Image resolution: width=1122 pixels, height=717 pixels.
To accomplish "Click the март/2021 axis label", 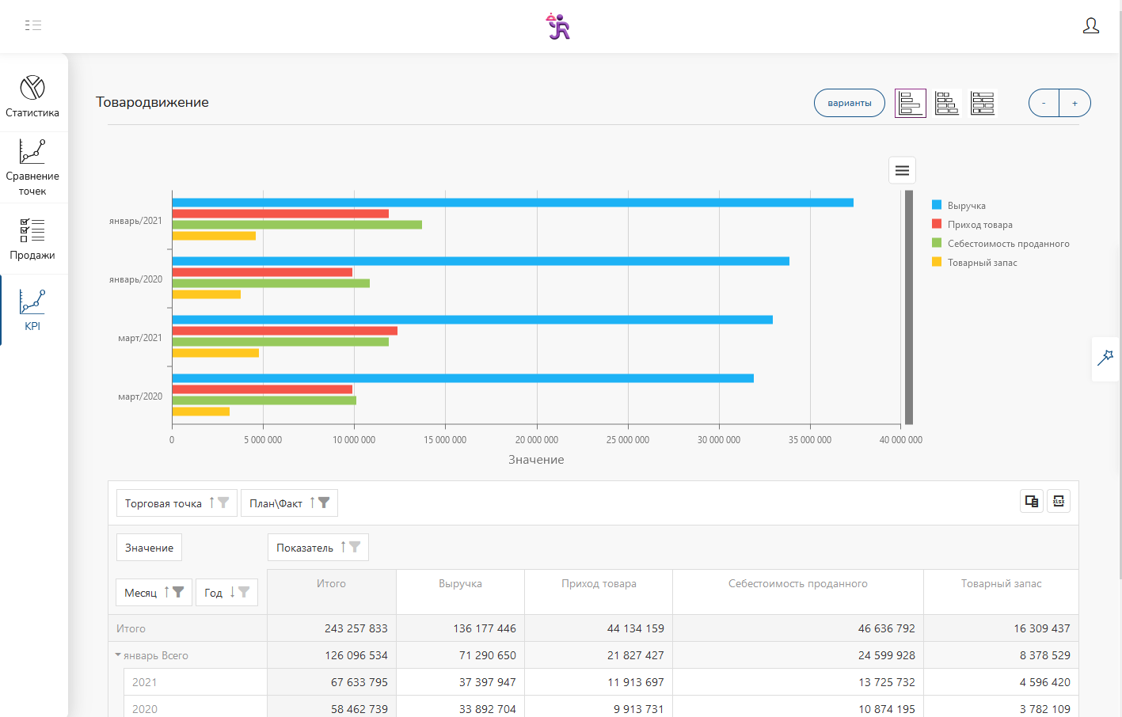I will (x=140, y=338).
